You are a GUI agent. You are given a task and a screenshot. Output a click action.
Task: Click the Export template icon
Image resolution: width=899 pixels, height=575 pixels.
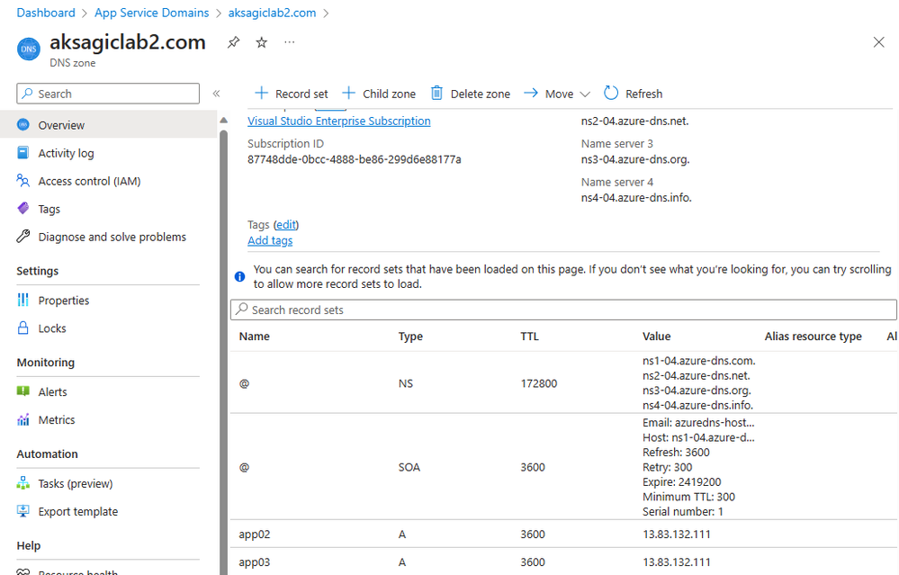pos(22,511)
